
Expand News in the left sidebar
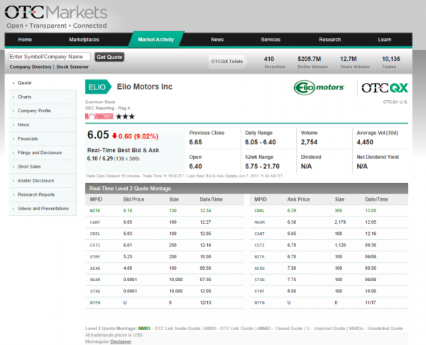[43, 125]
